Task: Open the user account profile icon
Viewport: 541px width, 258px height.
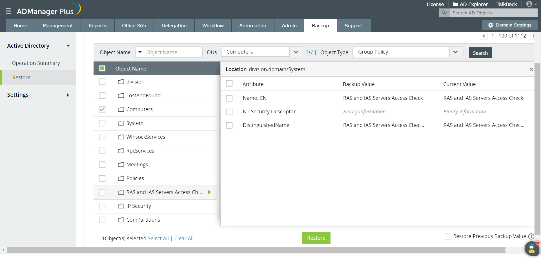Action: (x=529, y=4)
